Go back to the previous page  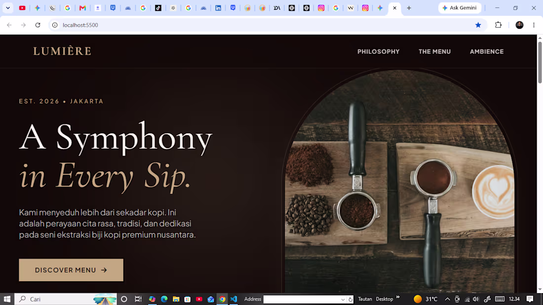9,25
